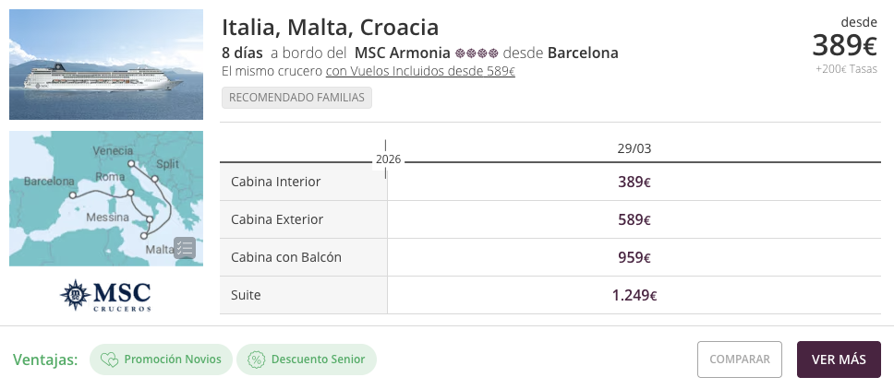This screenshot has width=894, height=389.
Task: Select the Recomendado Familias tag
Action: coord(296,98)
